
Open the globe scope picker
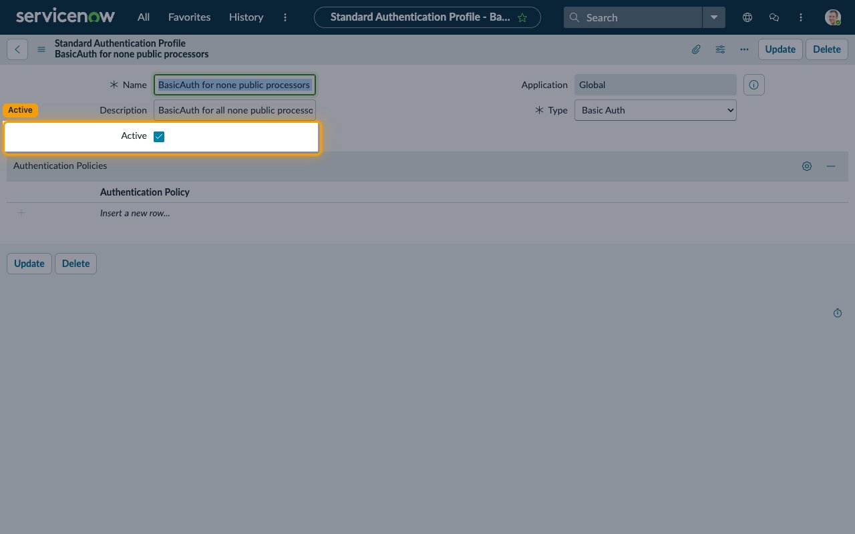pyautogui.click(x=747, y=17)
